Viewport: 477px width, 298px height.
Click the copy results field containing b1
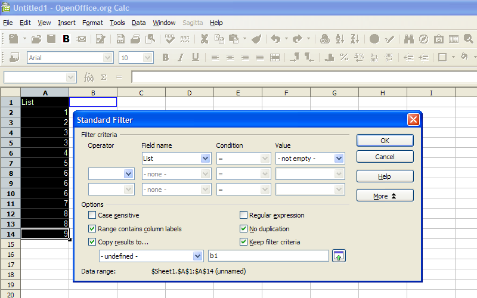[x=269, y=256]
